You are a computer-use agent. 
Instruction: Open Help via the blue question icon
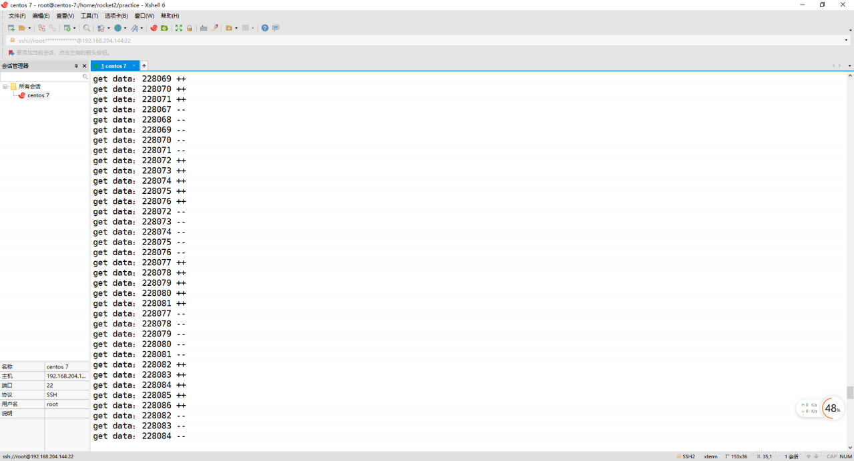[x=265, y=28]
